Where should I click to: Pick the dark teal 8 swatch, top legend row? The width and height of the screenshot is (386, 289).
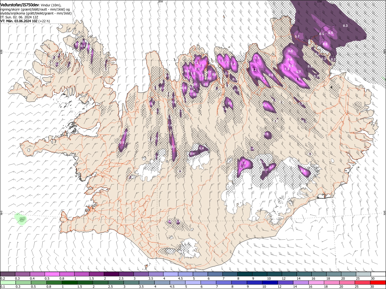point(245,274)
